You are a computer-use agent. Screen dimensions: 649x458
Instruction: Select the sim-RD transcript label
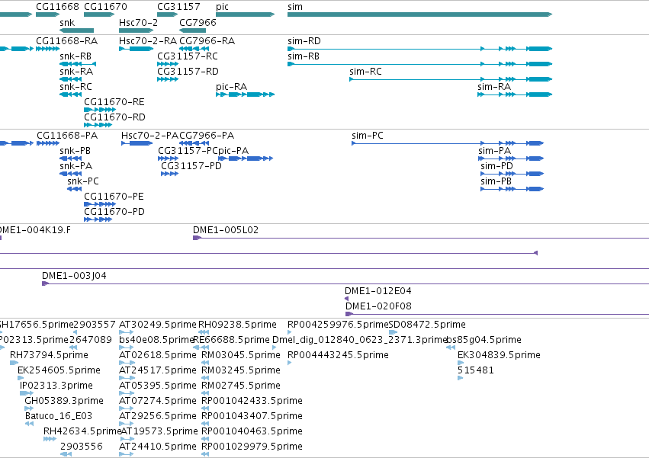pos(304,41)
